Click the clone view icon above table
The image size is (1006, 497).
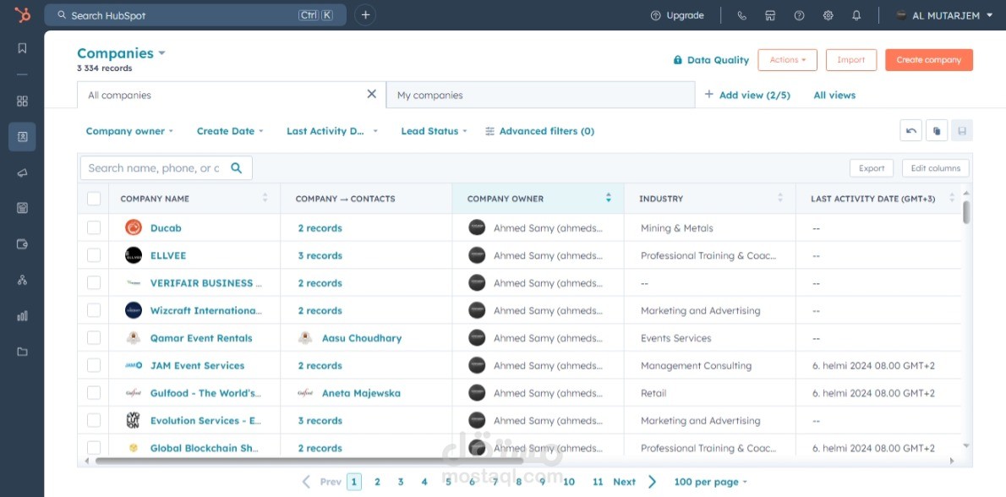pos(937,131)
